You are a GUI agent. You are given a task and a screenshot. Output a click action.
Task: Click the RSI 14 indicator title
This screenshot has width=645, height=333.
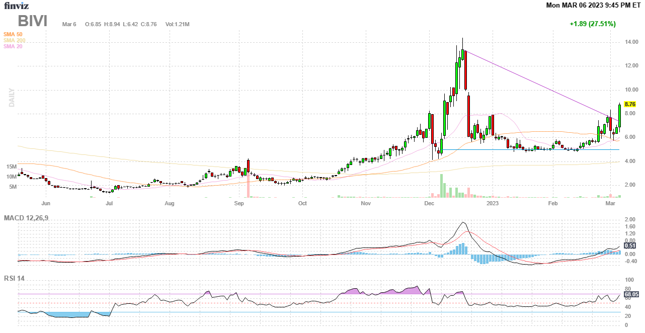tap(14, 278)
